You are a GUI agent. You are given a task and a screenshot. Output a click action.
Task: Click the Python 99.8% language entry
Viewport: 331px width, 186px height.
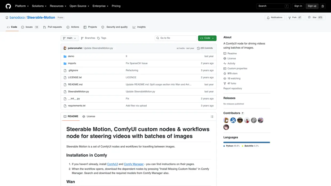232,146
